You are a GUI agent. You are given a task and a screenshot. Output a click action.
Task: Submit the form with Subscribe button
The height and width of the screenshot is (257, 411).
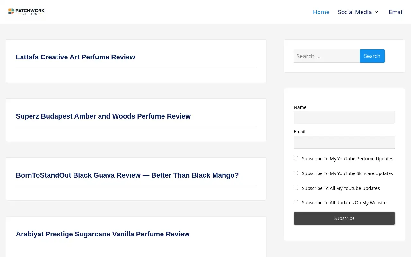click(x=344, y=218)
